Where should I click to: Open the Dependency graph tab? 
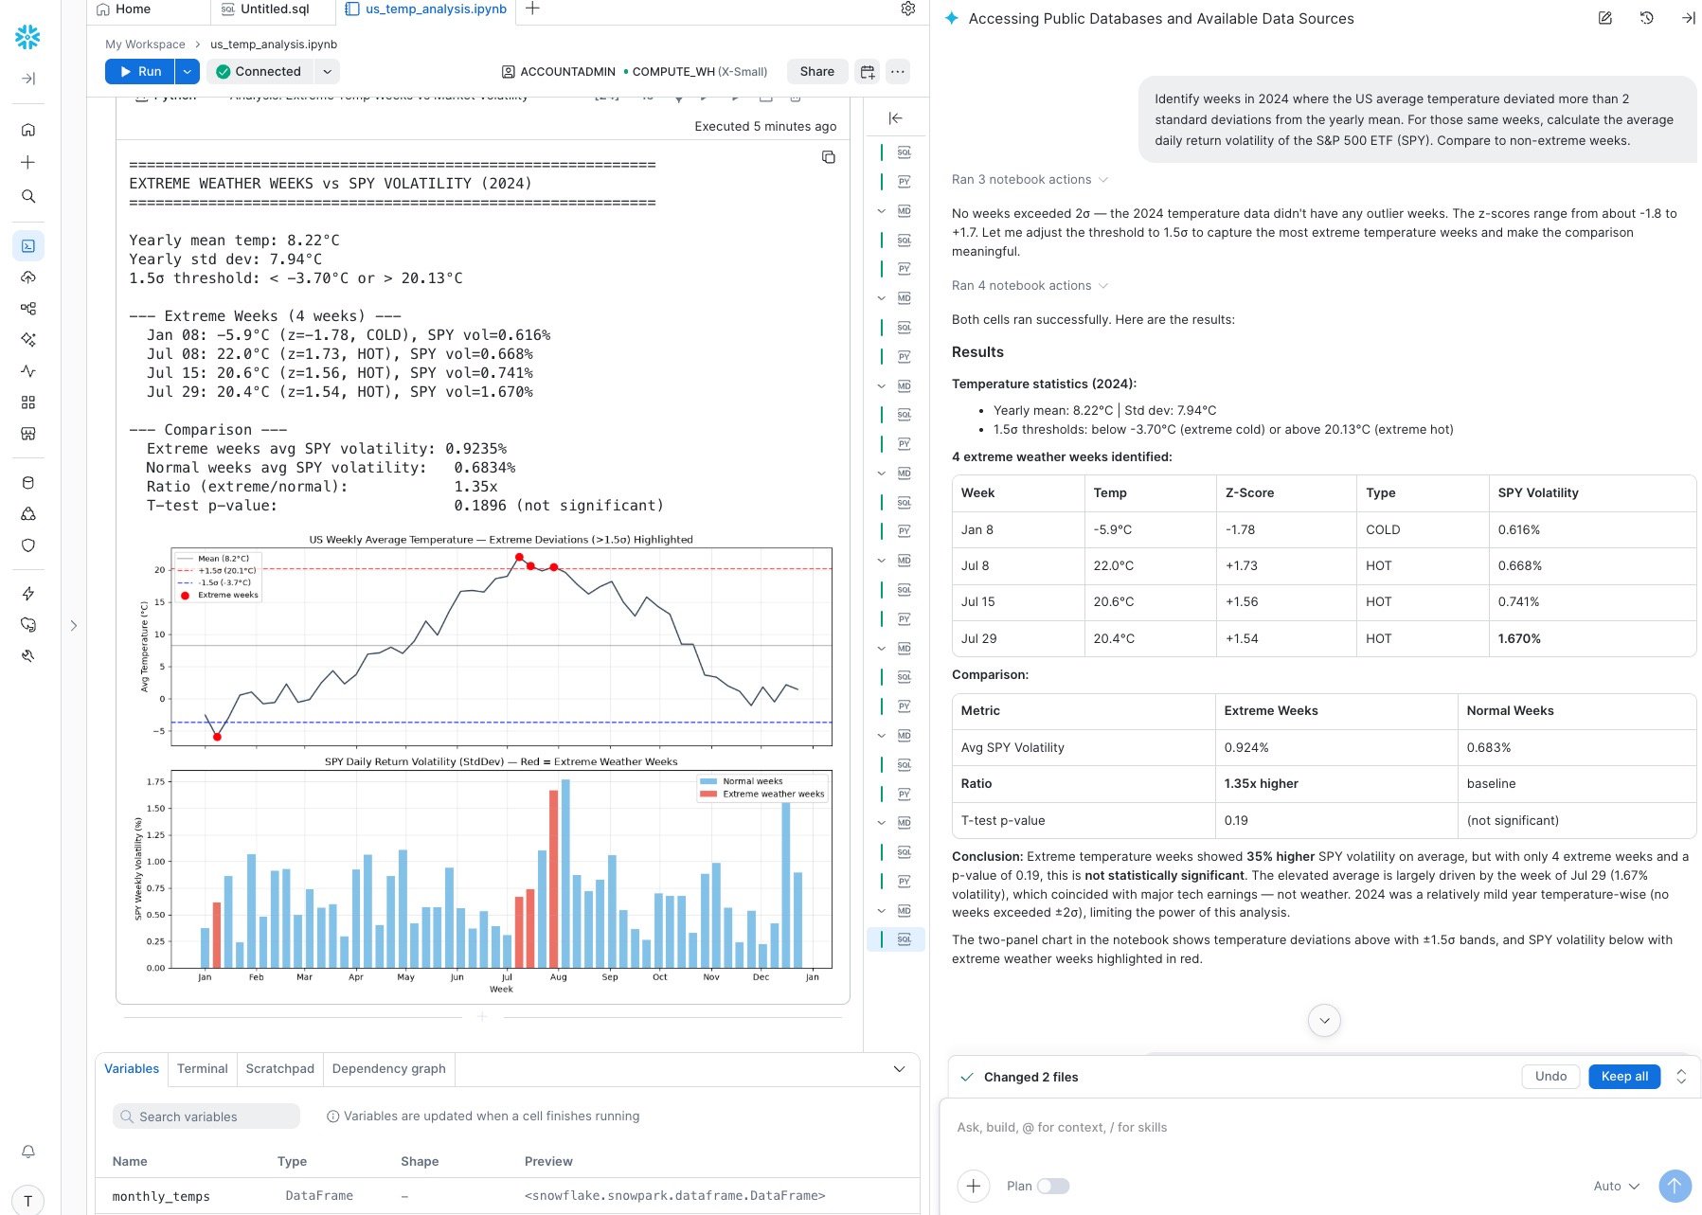click(389, 1068)
